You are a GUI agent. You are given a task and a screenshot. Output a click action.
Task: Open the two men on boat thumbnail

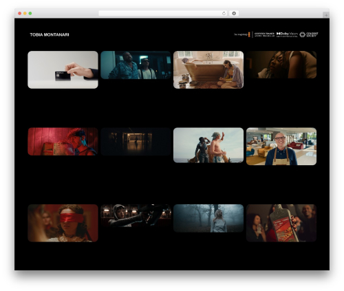coord(208,145)
